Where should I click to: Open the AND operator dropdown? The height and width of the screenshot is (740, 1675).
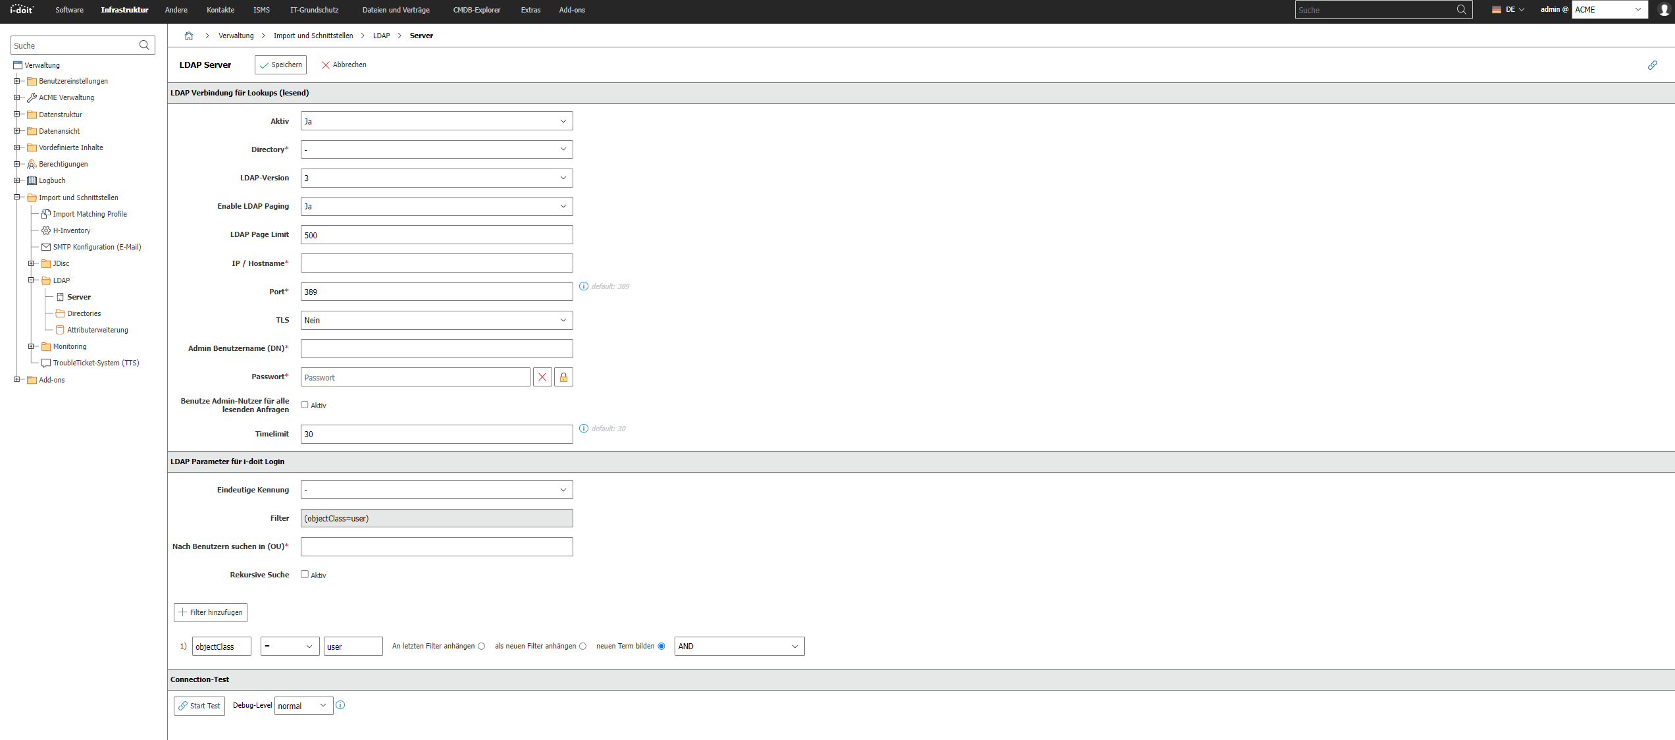click(x=739, y=646)
